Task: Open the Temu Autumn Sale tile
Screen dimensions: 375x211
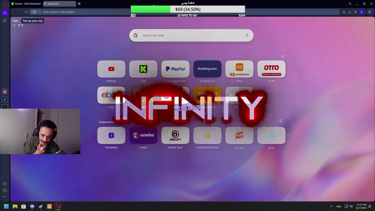Action: pos(239,69)
